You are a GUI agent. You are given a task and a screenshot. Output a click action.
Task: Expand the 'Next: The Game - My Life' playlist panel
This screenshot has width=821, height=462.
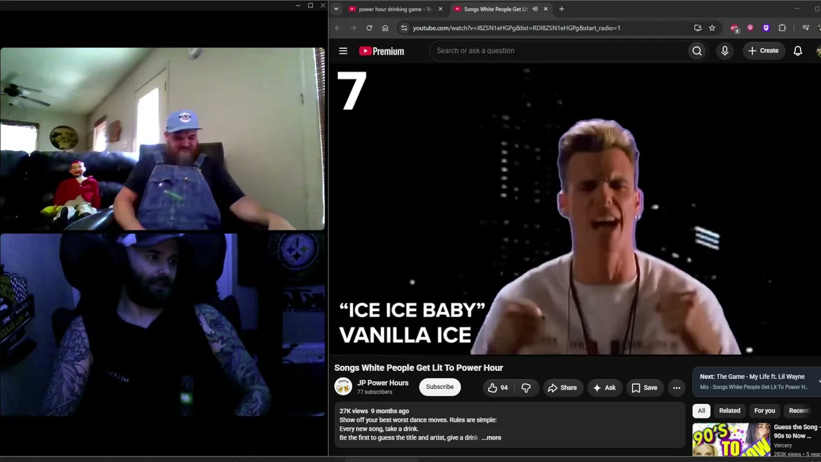tap(756, 382)
